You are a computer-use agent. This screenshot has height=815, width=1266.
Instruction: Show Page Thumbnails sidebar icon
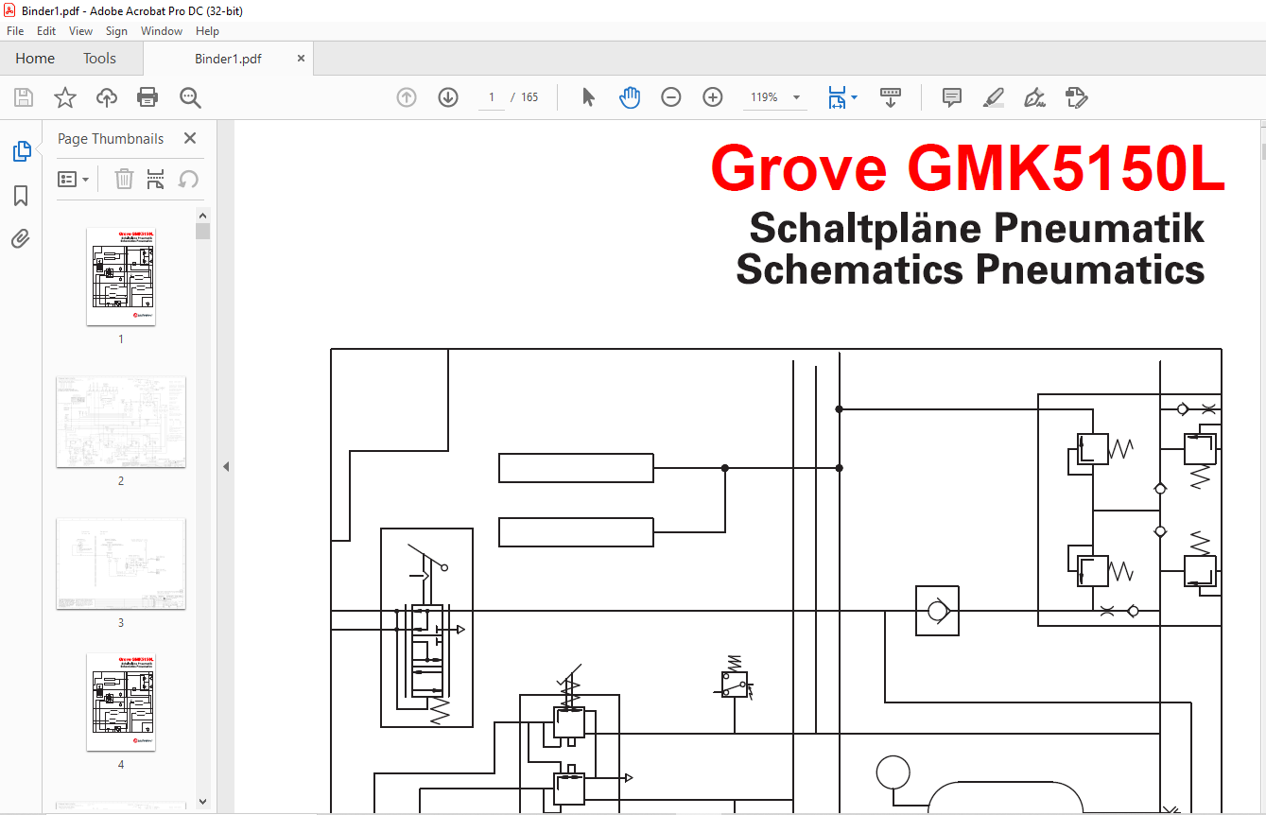tap(21, 151)
